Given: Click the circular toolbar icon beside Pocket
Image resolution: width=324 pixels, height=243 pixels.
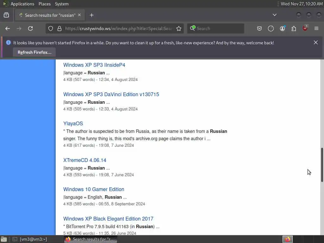Looking at the screenshot, I should pos(271,28).
